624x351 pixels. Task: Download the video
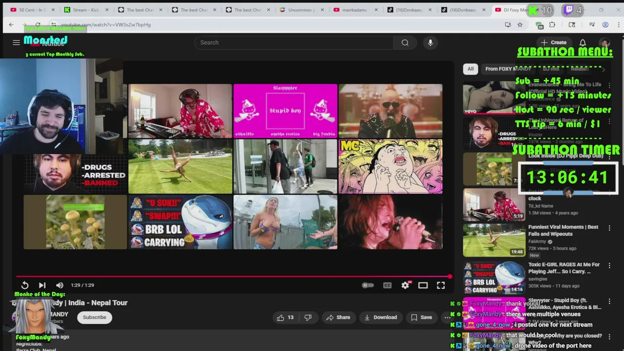click(x=381, y=317)
